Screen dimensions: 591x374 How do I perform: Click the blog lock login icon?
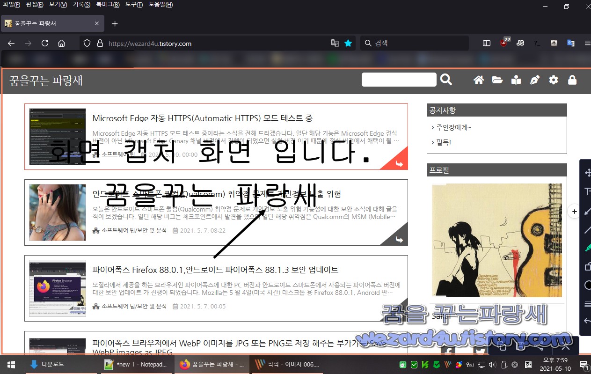[x=572, y=80]
